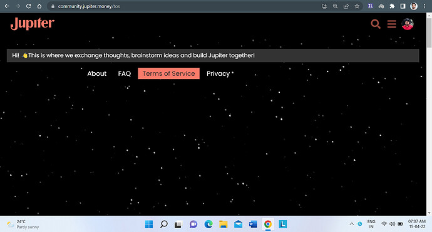Viewport: 432px width, 232px height.
Task: Open the community search magnifier
Action: click(x=376, y=24)
